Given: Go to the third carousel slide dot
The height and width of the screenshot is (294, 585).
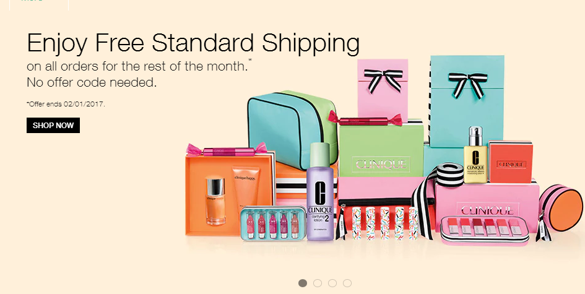Looking at the screenshot, I should coord(332,283).
